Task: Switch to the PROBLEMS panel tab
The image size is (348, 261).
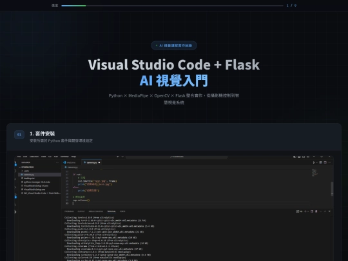Action: 69,211
